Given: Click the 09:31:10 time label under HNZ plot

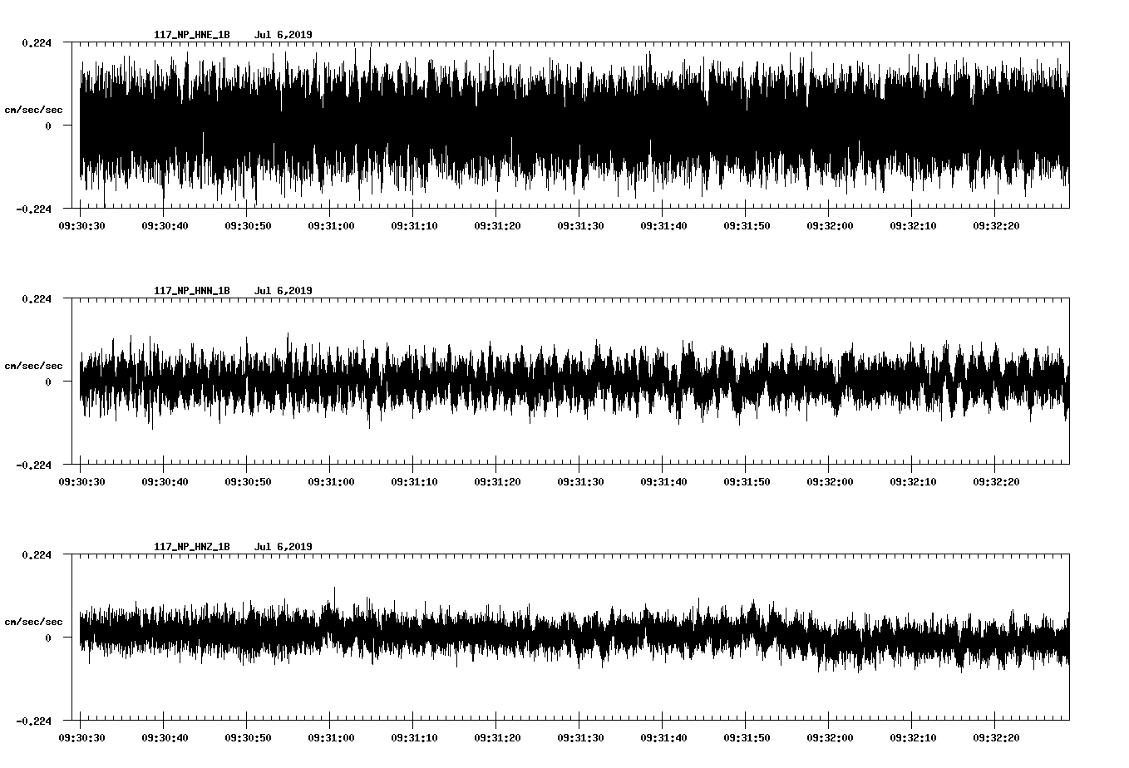Looking at the screenshot, I should pyautogui.click(x=414, y=737).
